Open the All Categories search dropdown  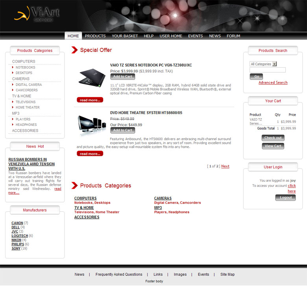click(x=263, y=64)
